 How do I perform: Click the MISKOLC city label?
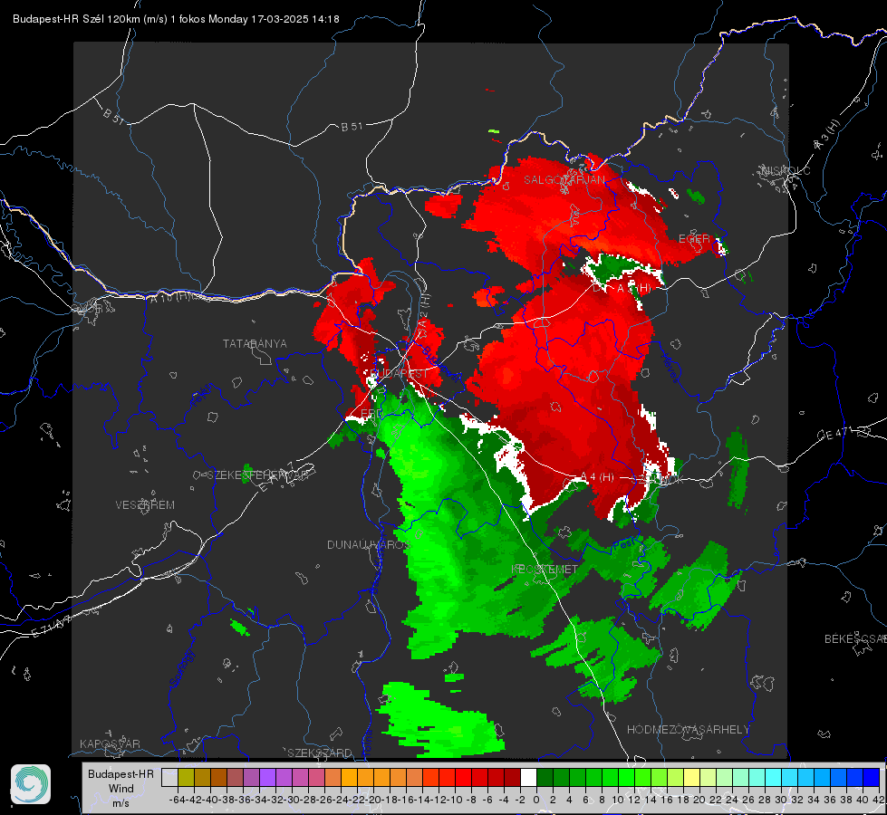tap(786, 170)
